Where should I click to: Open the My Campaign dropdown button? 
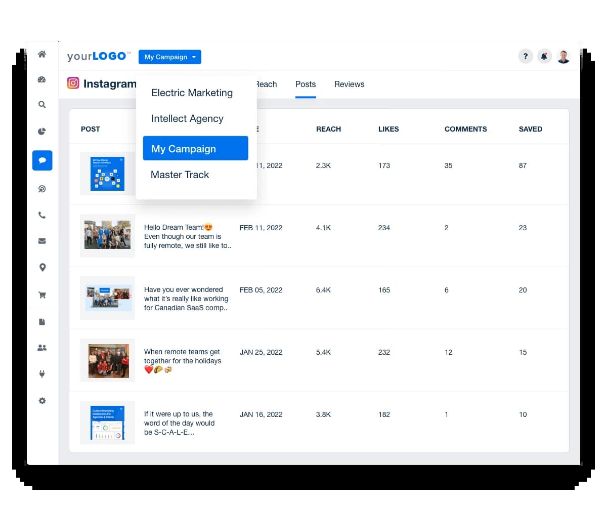(x=170, y=57)
